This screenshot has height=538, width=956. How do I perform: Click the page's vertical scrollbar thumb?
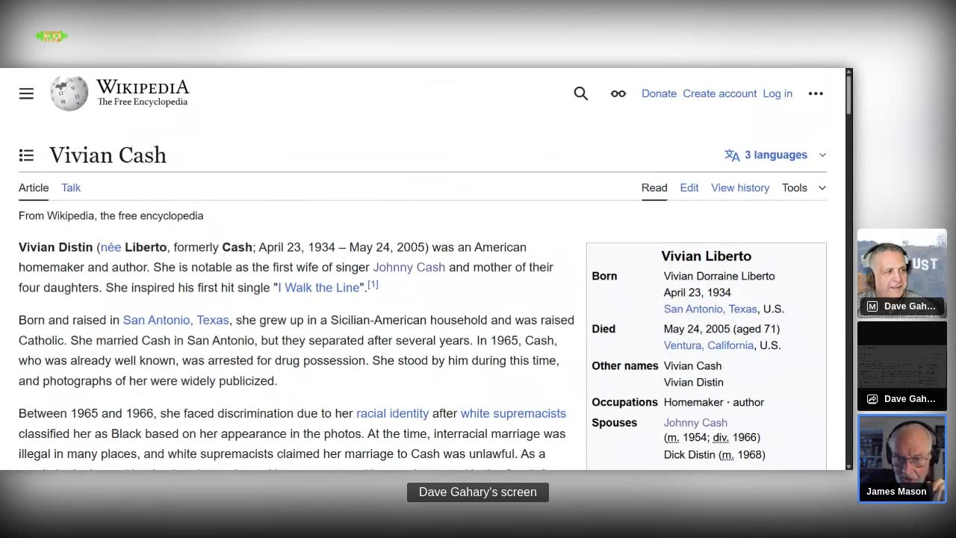click(848, 95)
